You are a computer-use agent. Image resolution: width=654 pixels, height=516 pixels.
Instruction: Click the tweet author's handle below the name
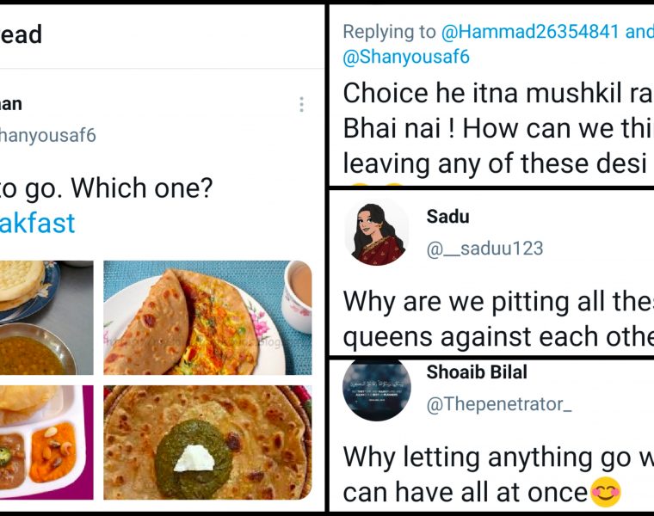[47, 135]
